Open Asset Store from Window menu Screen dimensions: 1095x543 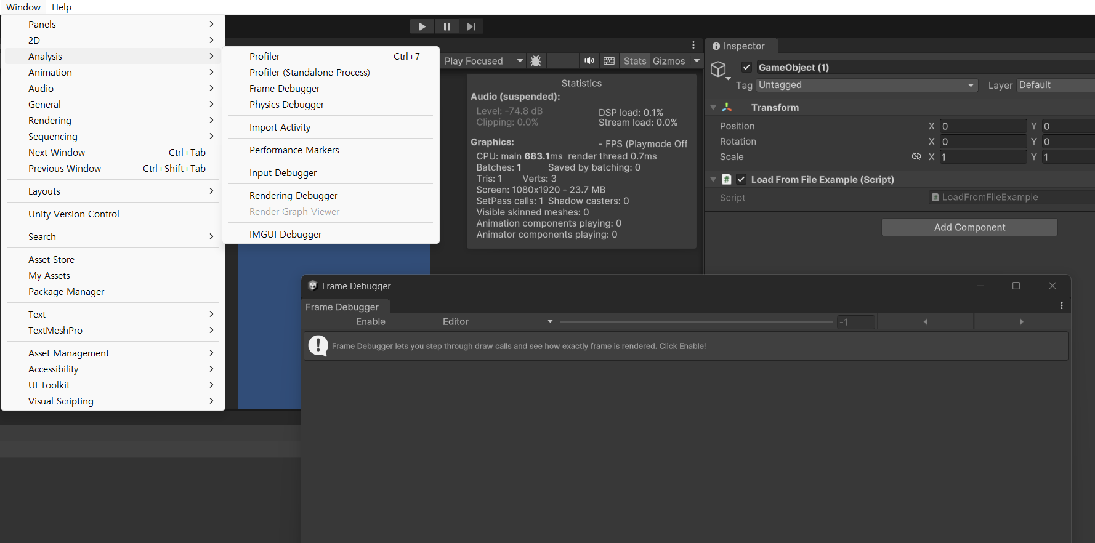113,259
